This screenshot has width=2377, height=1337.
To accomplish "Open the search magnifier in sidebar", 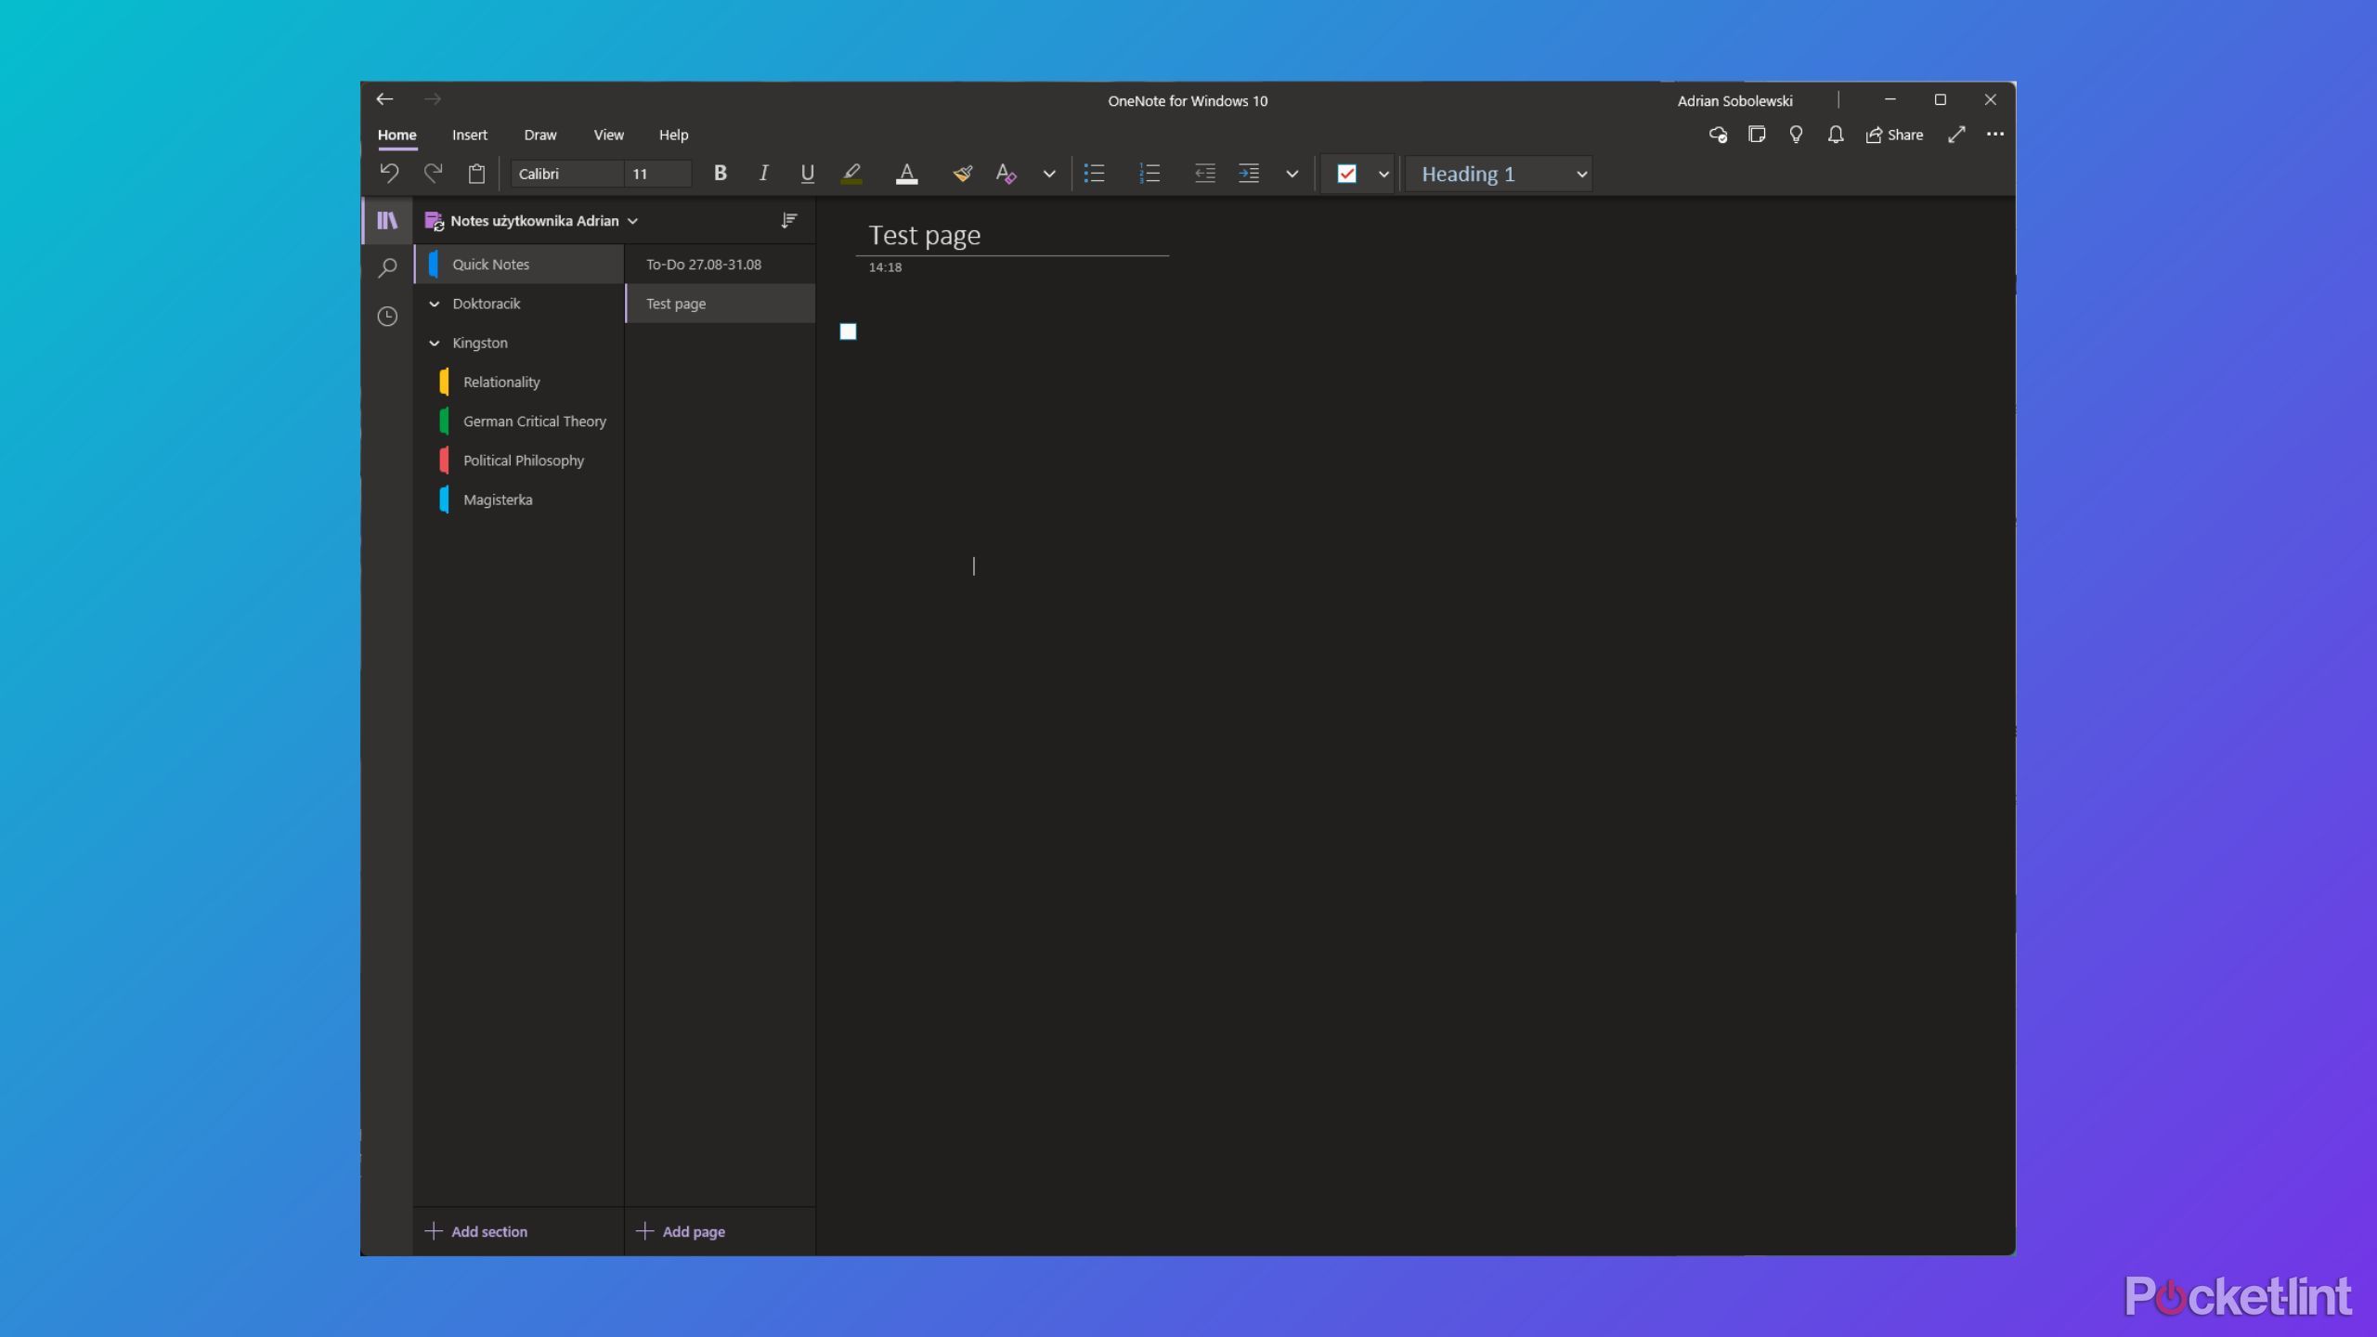I will click(387, 268).
